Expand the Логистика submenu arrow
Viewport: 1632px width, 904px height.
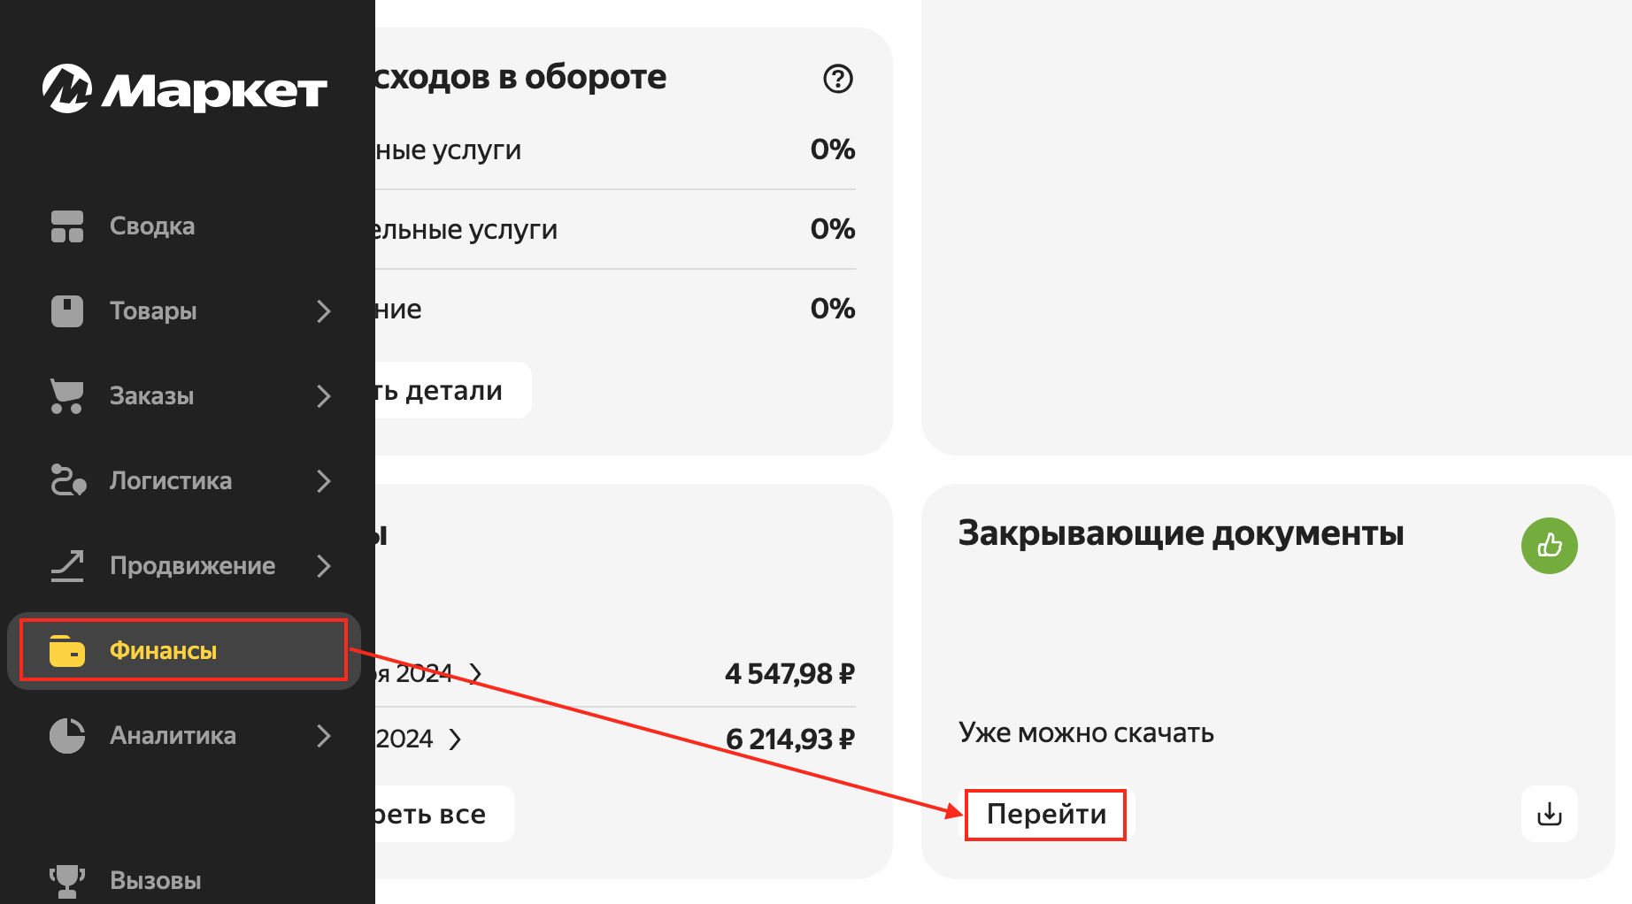coord(324,481)
